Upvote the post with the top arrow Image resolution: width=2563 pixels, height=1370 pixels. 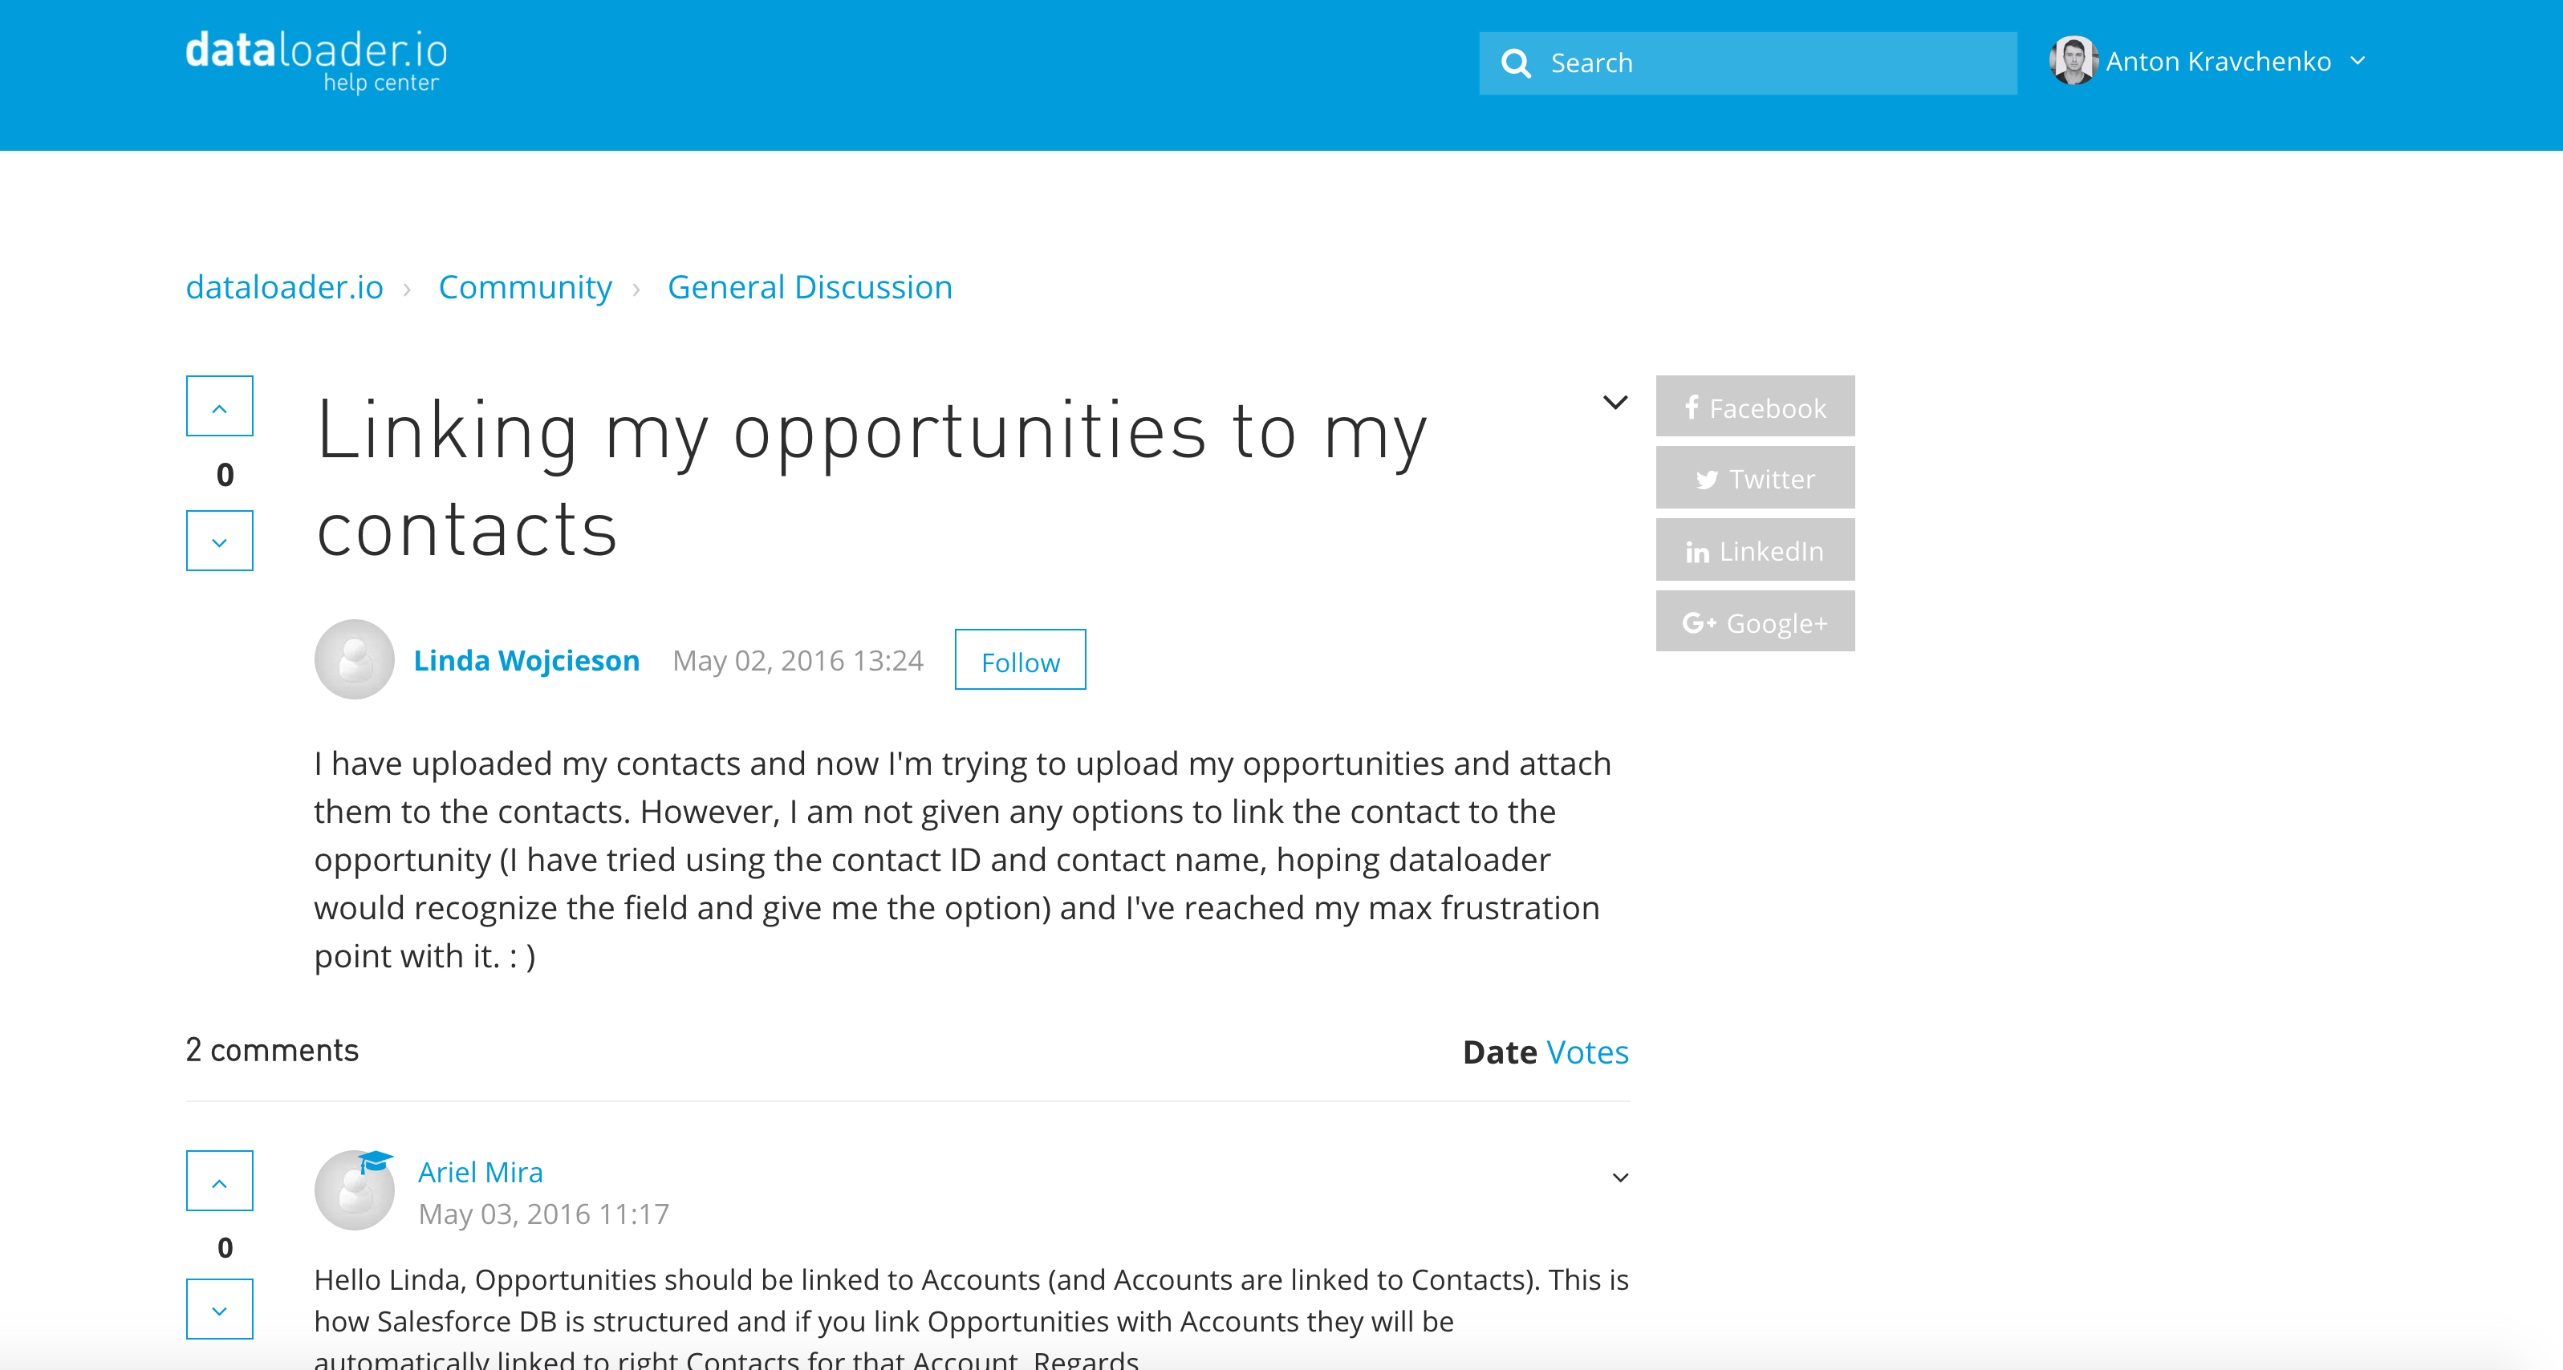[220, 406]
